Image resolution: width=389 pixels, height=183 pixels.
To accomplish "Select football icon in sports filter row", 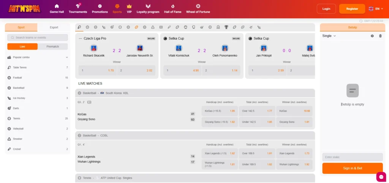I will pos(87,27).
